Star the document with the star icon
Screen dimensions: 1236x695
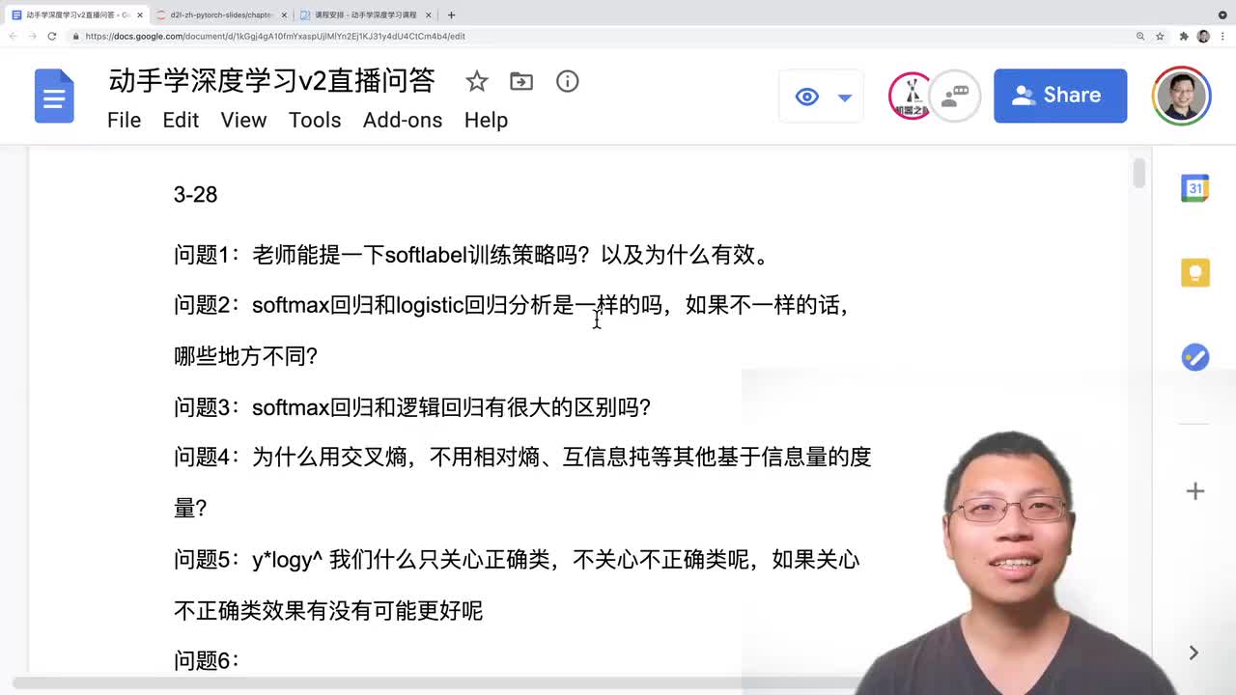coord(477,82)
